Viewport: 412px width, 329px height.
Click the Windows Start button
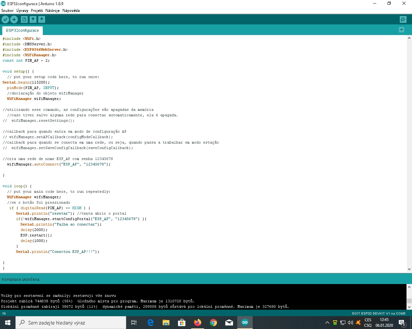(x=8, y=323)
